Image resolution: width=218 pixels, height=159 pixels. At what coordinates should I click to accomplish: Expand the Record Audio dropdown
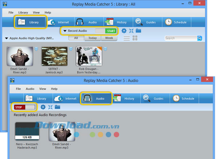(65, 31)
